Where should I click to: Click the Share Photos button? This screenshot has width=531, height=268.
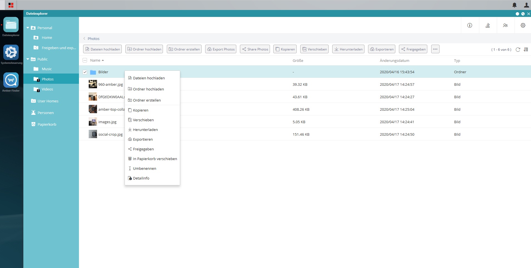click(x=255, y=49)
